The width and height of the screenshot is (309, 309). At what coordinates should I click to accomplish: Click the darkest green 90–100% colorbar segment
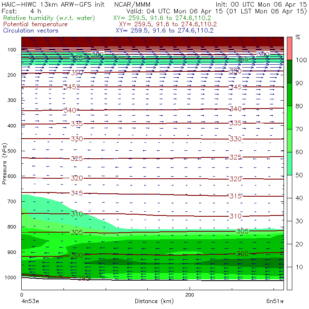click(x=289, y=71)
